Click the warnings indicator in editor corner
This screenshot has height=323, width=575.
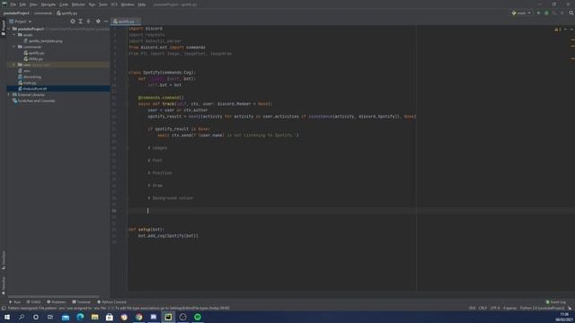tap(558, 30)
